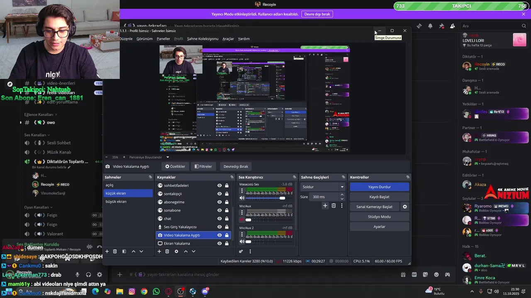Click Devre dışı bırak in streamer mode banner
531x298 pixels.
pyautogui.click(x=317, y=14)
